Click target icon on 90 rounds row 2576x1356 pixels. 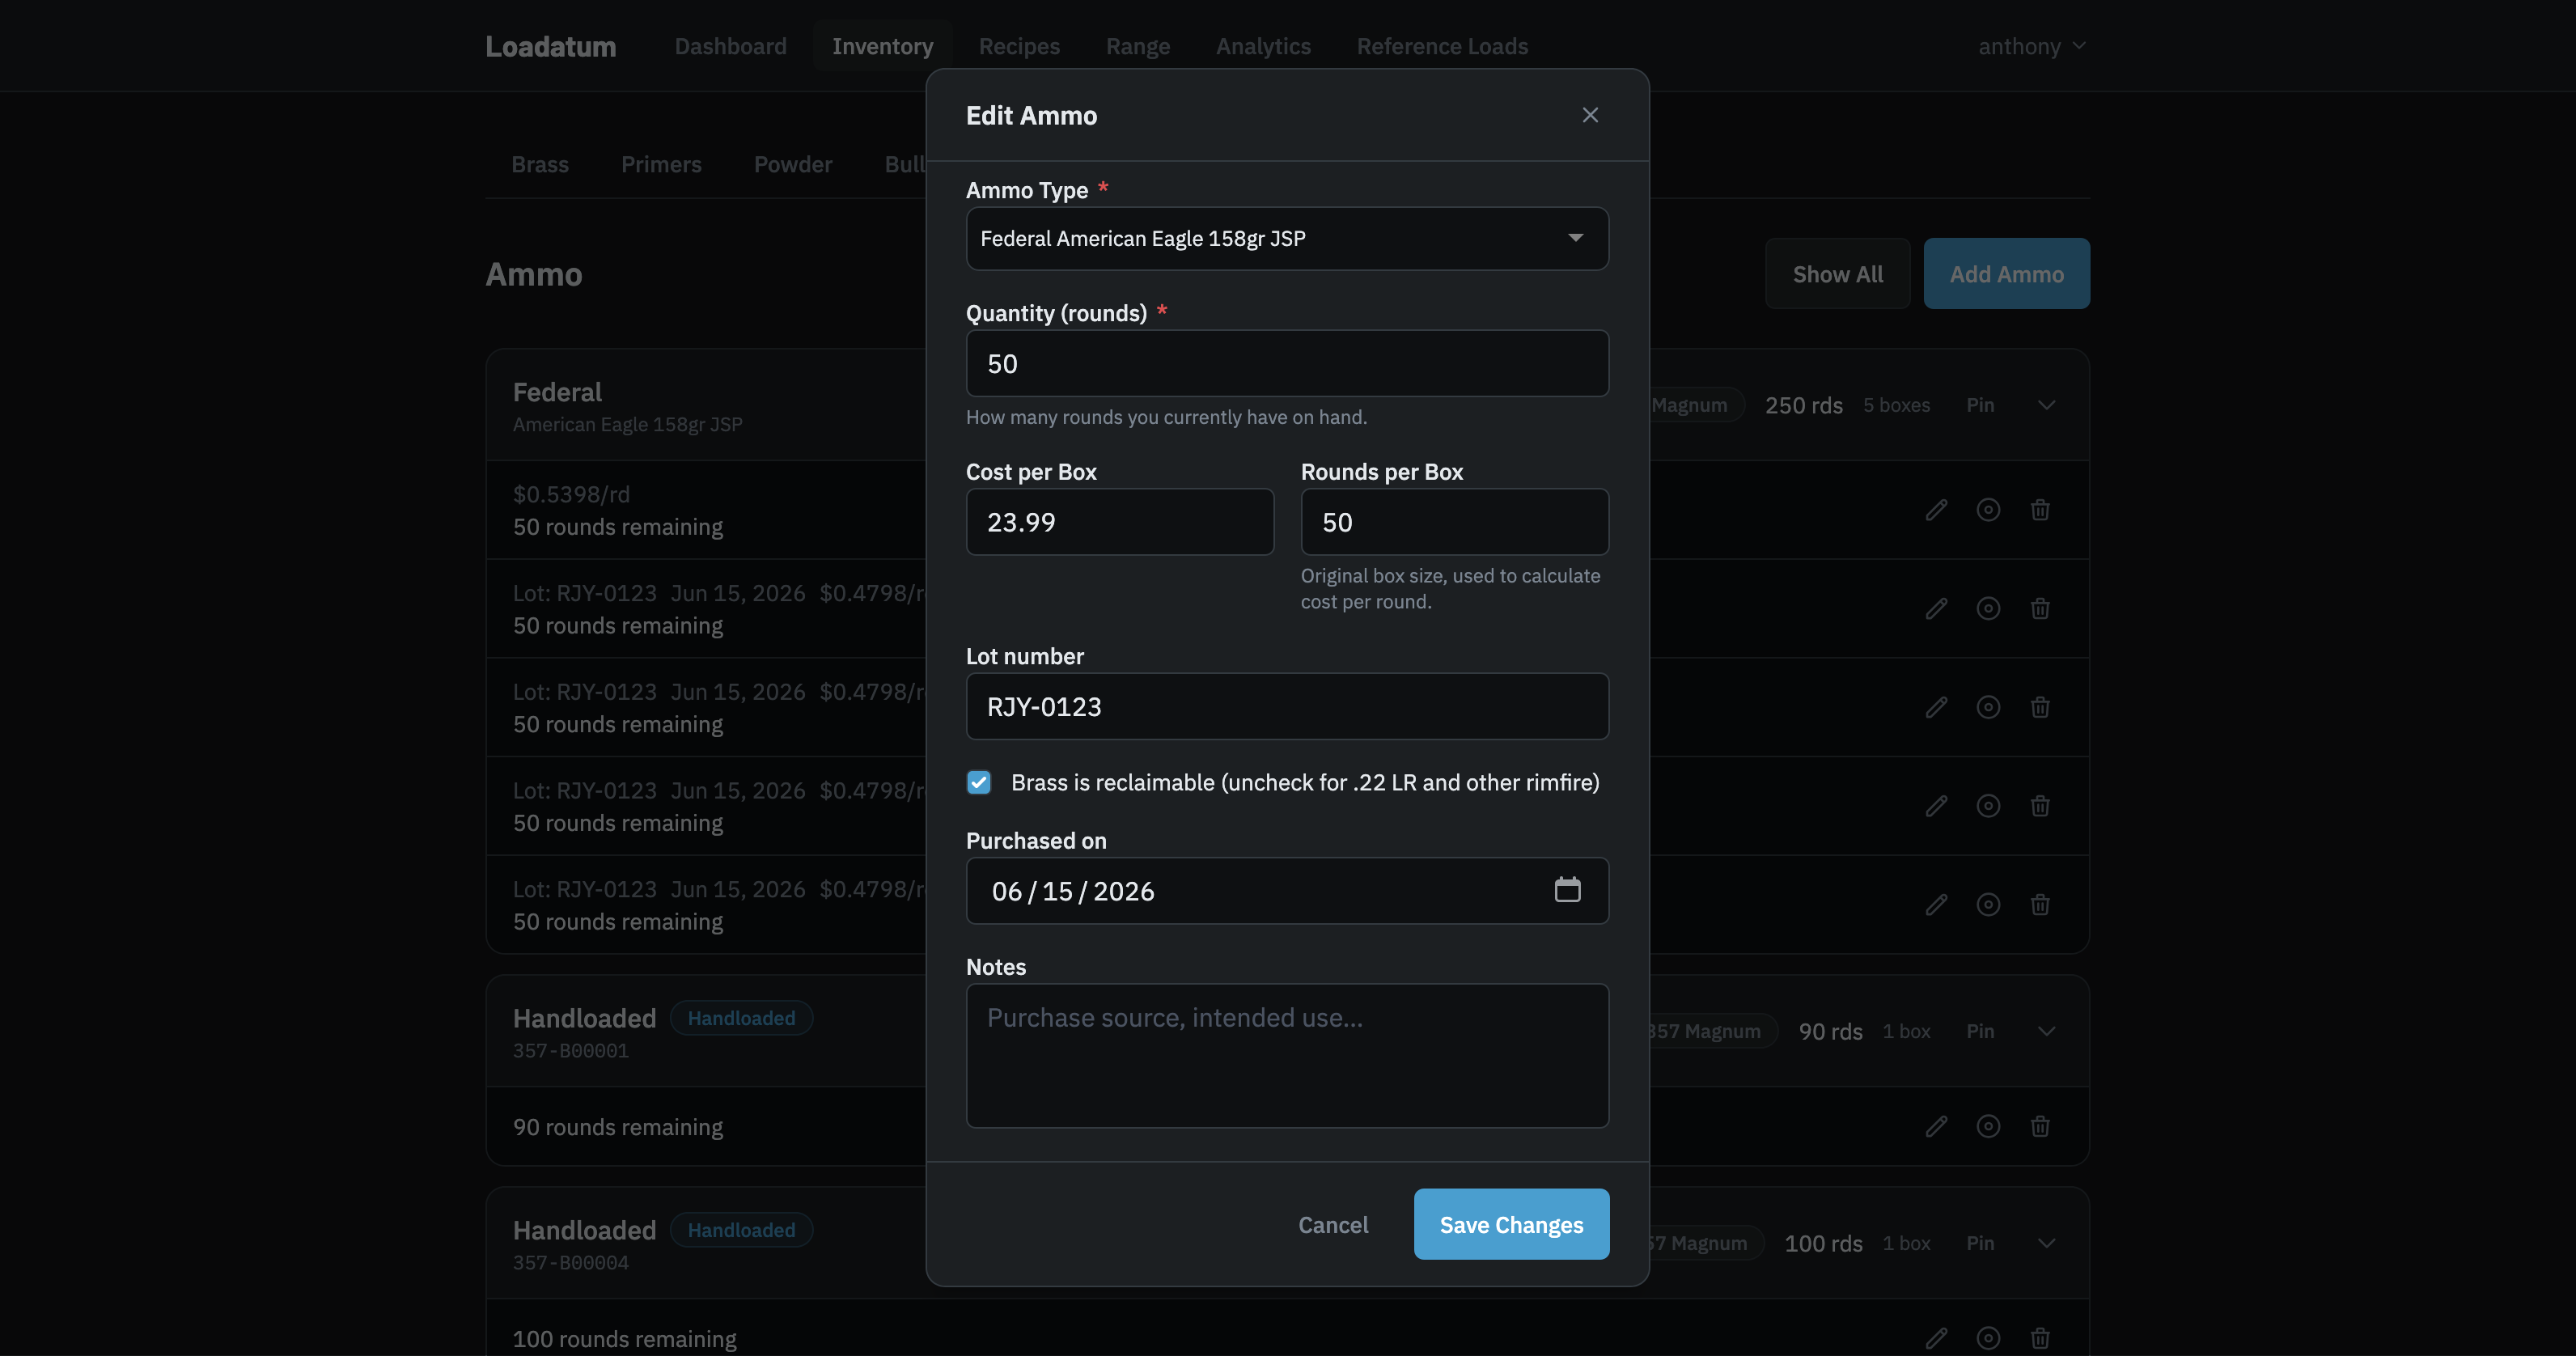1988,1127
